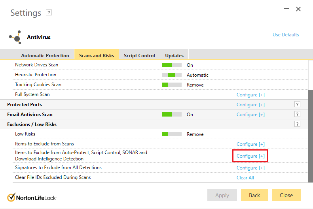This screenshot has width=313, height=209.
Task: Close the Settings window with X
Action: tap(298, 9)
